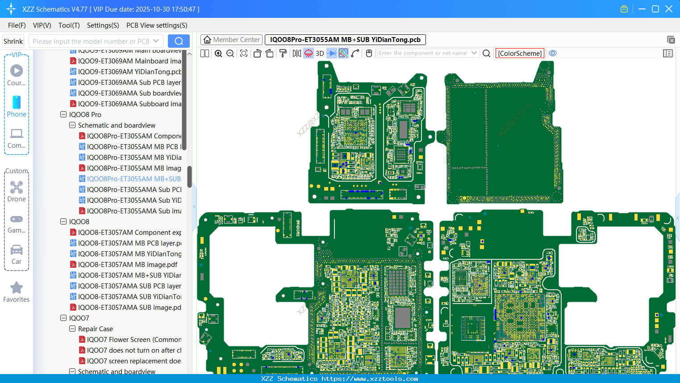The image size is (680, 383).
Task: Switch to 3D board view
Action: 320,54
